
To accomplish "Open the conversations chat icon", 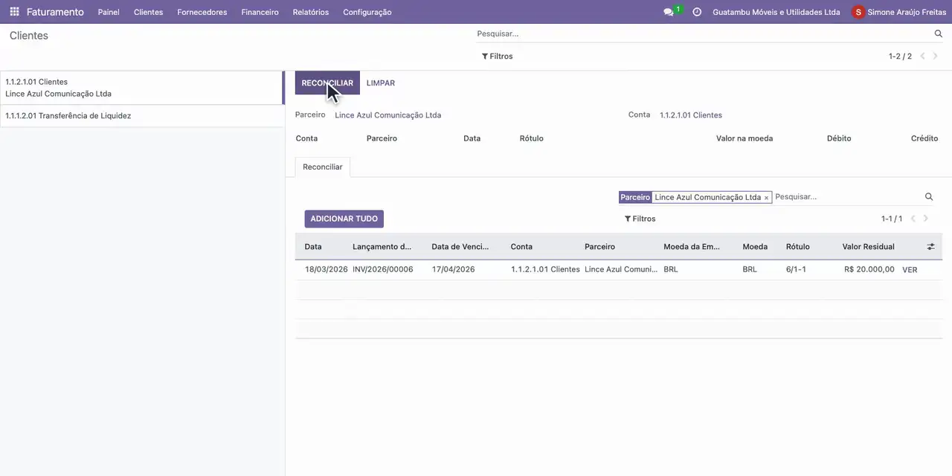I will coord(669,12).
